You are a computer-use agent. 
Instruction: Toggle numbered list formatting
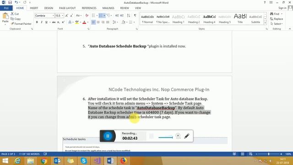point(101,16)
